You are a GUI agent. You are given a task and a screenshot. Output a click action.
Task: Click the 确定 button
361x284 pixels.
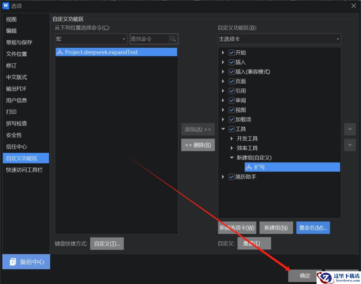tap(305, 276)
